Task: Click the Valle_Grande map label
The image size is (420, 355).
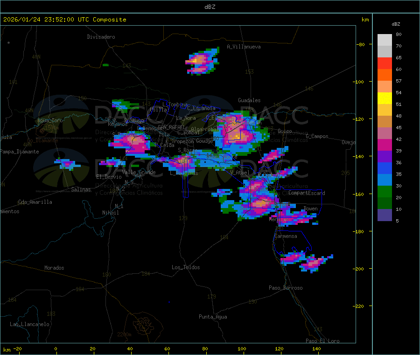Action: coord(139,172)
